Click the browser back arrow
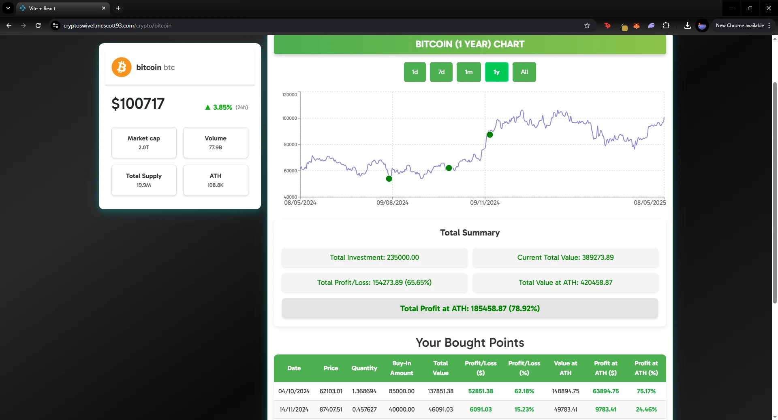 tap(9, 25)
